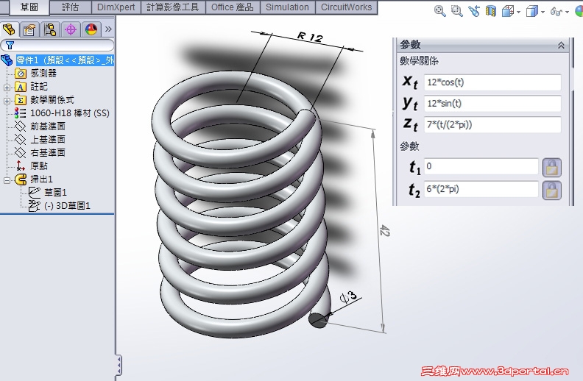Click the View Orientation cube icon

507,12
